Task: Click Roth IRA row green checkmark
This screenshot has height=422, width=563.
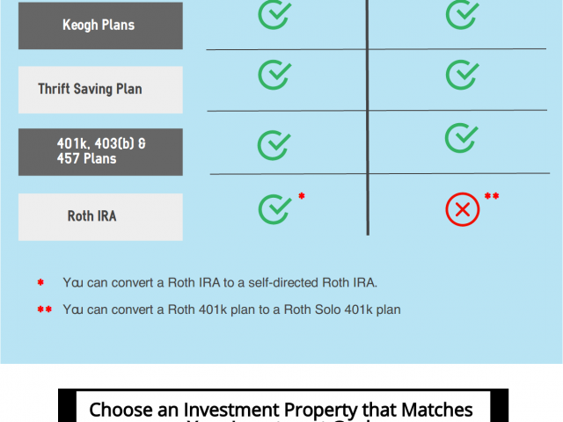Action: 274,209
